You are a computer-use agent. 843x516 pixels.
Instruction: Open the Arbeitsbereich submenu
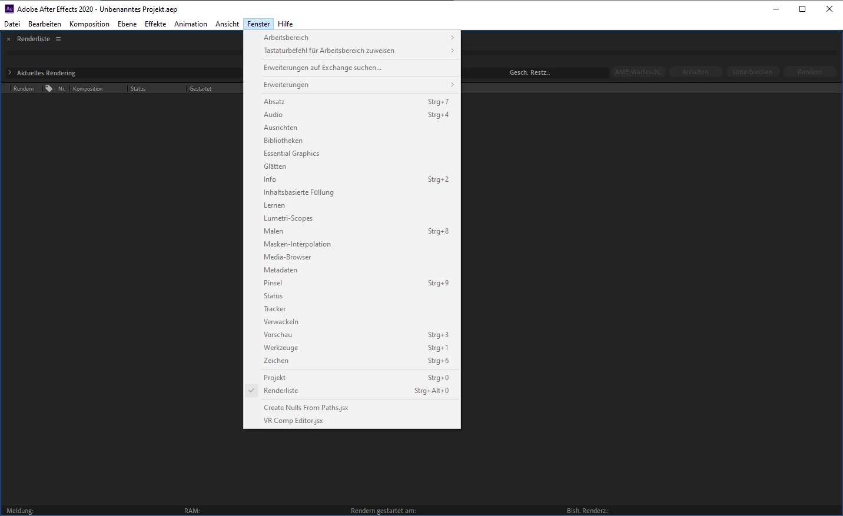coord(352,38)
